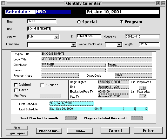Click Begin Rights value February 1, 2000

pos(113,82)
